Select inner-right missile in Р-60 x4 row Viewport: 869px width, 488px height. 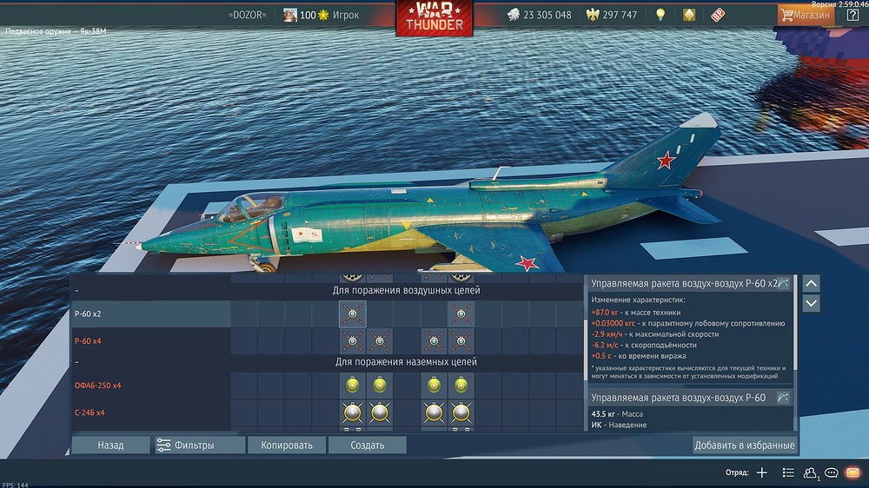(434, 341)
